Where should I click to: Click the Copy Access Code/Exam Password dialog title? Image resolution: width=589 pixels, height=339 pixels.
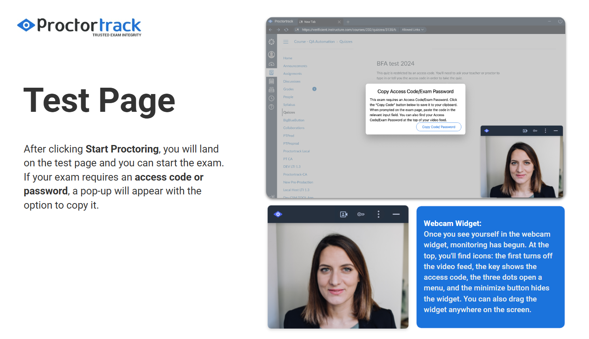(x=415, y=91)
